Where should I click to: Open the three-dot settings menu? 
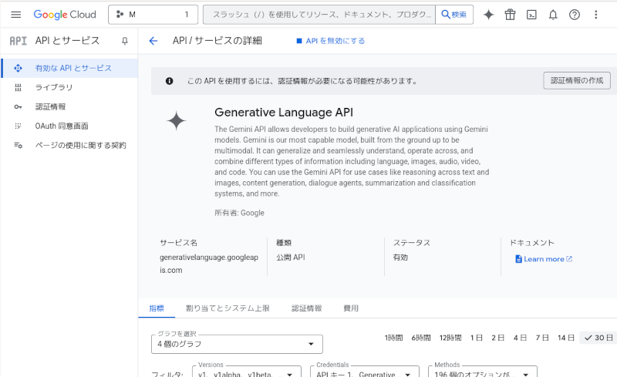pos(595,15)
